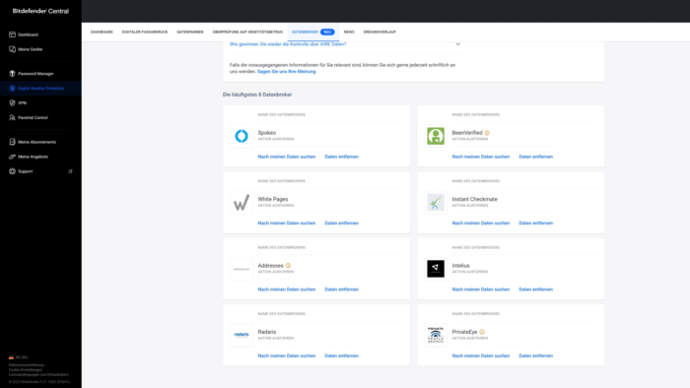
Task: Expand 'Wie gewinnen Sie wieder die Kontrolle' question
Action: tap(288, 44)
